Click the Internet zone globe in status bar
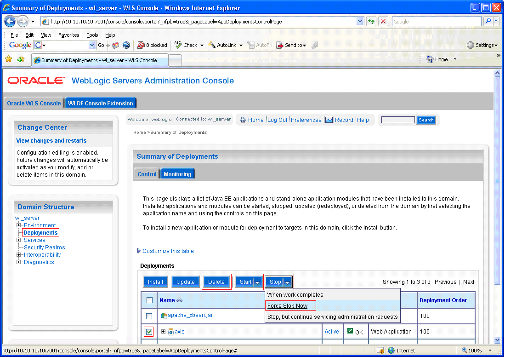505x357 pixels. tap(392, 351)
